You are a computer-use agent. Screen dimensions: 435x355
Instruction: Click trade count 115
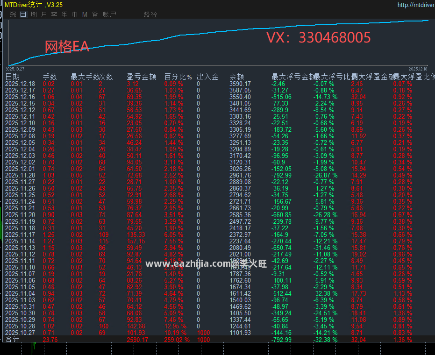pyautogui.click(x=104, y=241)
